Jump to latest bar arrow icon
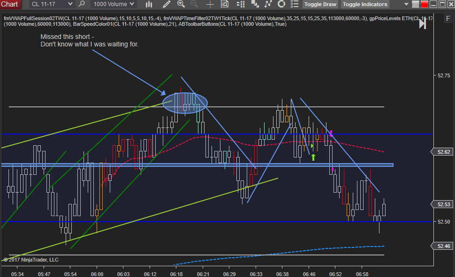The width and height of the screenshot is (455, 277). (423, 23)
